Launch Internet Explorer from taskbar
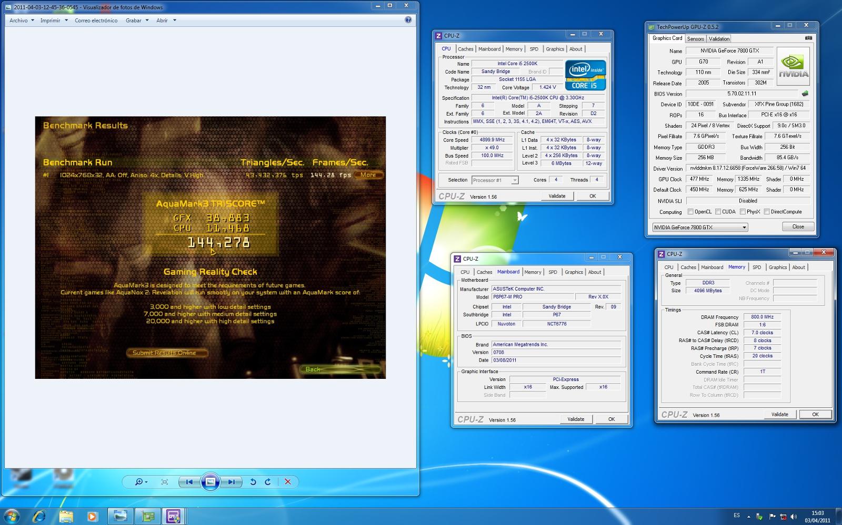The image size is (842, 525). 39,517
